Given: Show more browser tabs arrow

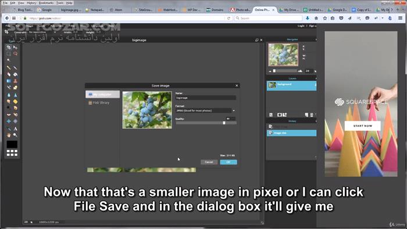Looking at the screenshot, I should coord(392,10).
